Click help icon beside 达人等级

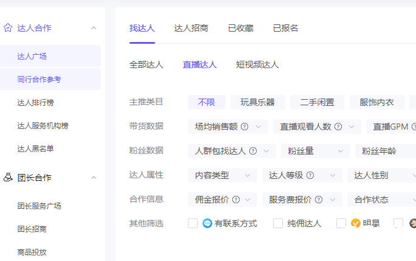click(x=310, y=175)
